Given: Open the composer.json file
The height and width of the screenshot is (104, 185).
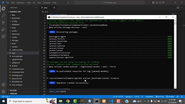Looking at the screenshot, I should pos(18,69).
